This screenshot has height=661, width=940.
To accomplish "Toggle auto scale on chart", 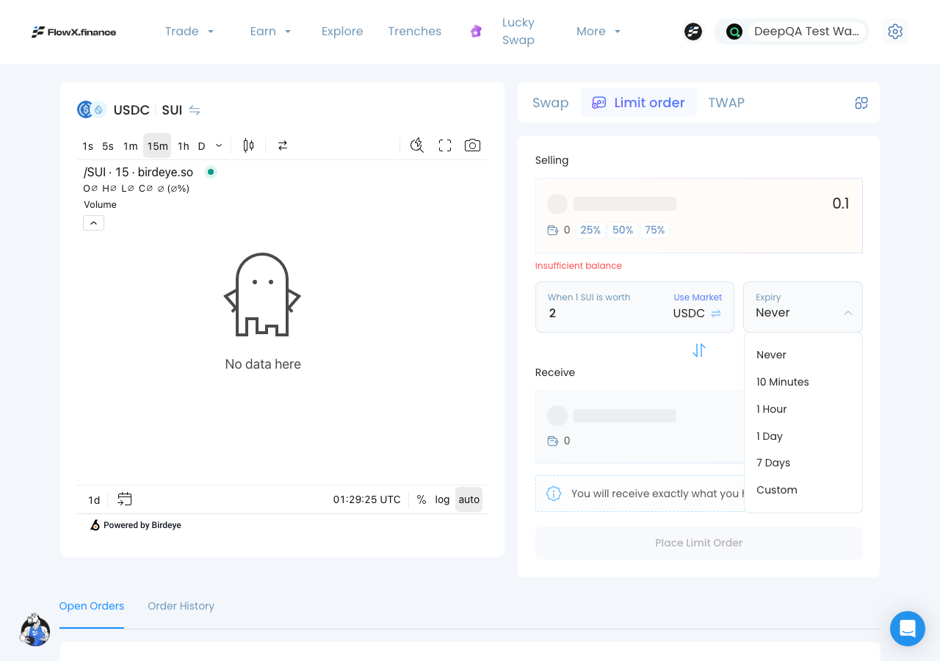I will pos(469,499).
